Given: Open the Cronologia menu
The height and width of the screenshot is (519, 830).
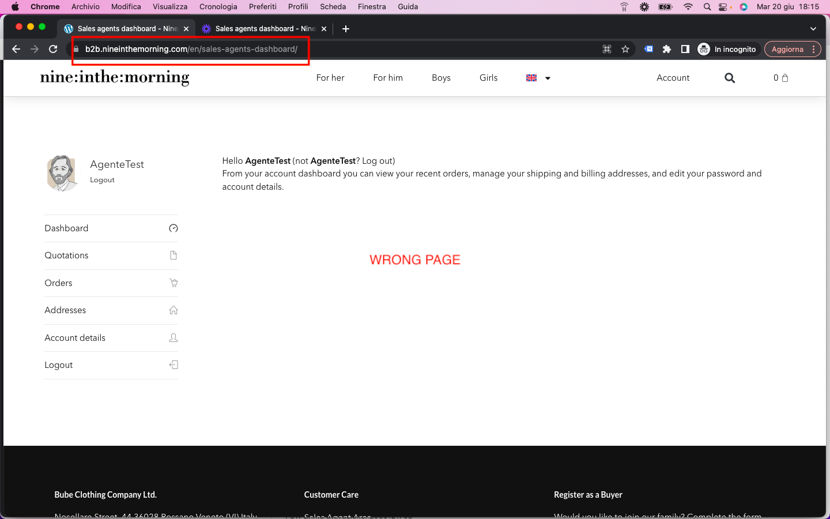Looking at the screenshot, I should tap(218, 7).
